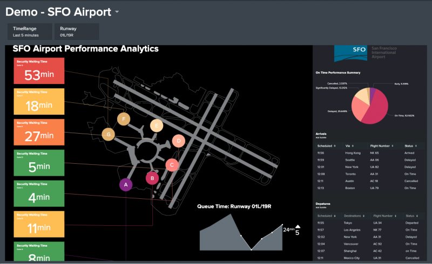Click the Delayed salmon slice of the pie chart
The image size is (432, 264).
point(360,109)
